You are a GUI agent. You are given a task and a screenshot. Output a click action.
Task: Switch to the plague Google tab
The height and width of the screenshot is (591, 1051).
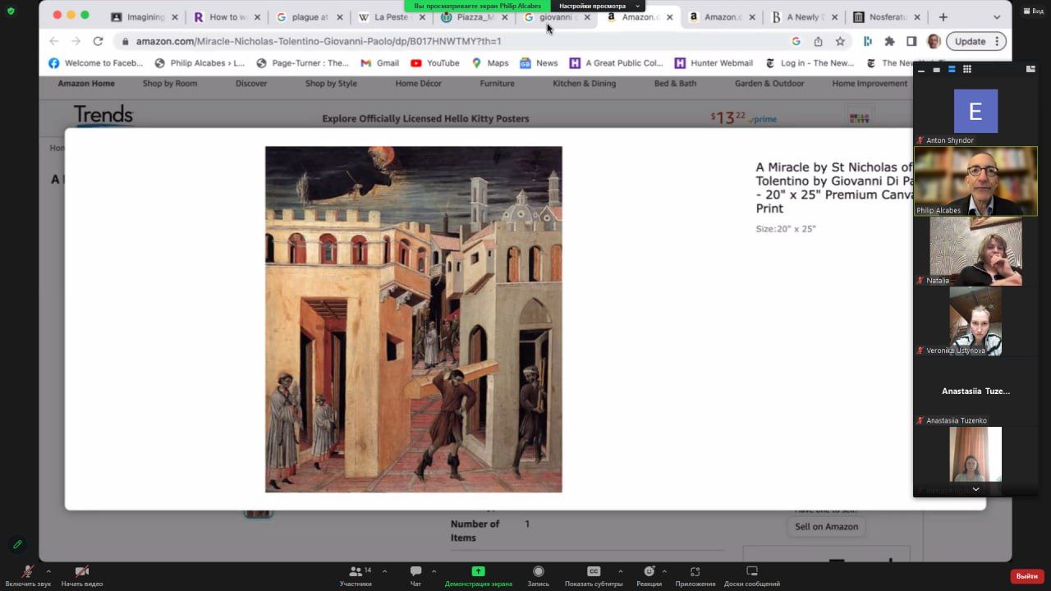[309, 16]
